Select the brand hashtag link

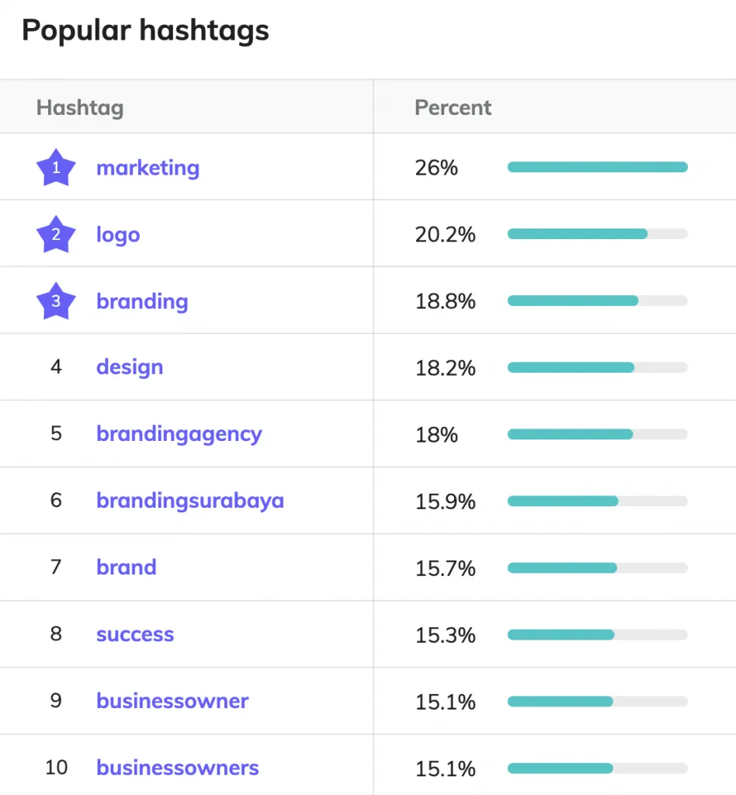127,568
